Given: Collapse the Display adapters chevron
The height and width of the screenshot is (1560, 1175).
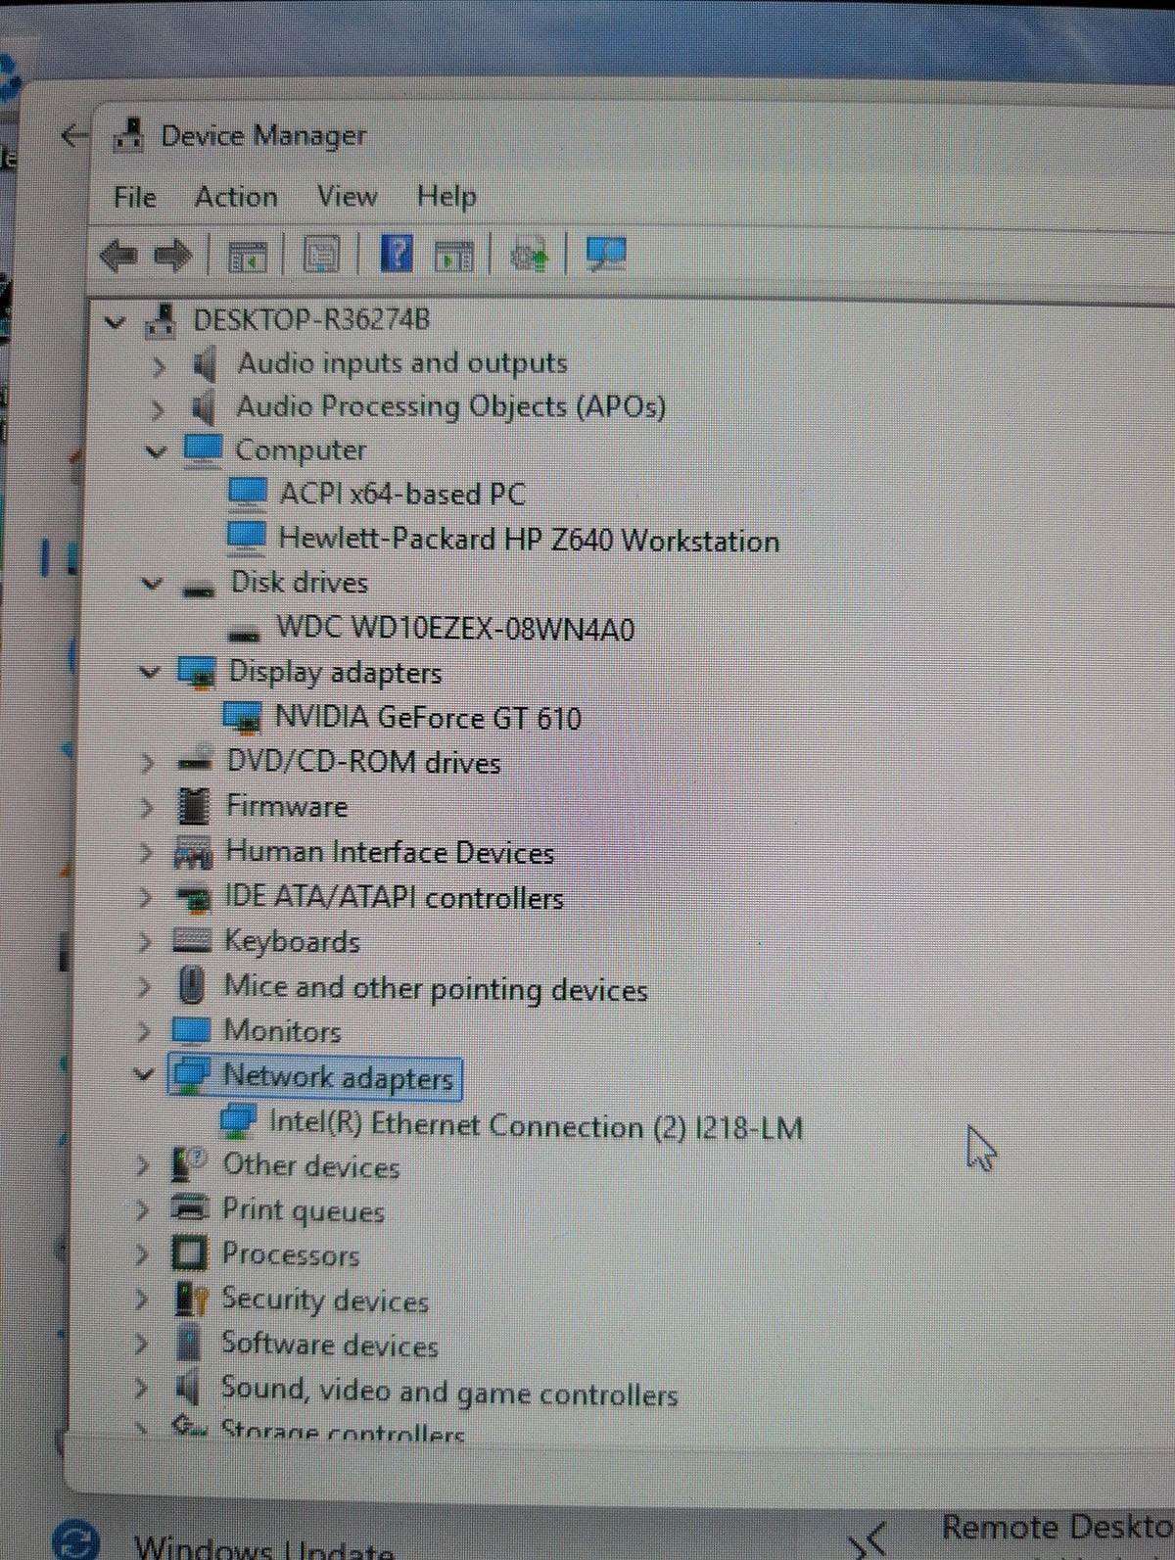Looking at the screenshot, I should pos(150,673).
